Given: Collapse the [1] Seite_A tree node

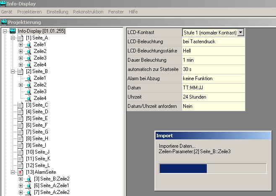Looking at the screenshot, I should [x=13, y=38].
